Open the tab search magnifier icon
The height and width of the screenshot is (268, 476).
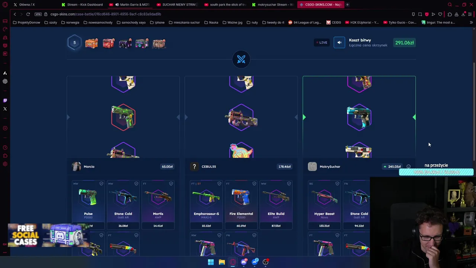(450, 4)
